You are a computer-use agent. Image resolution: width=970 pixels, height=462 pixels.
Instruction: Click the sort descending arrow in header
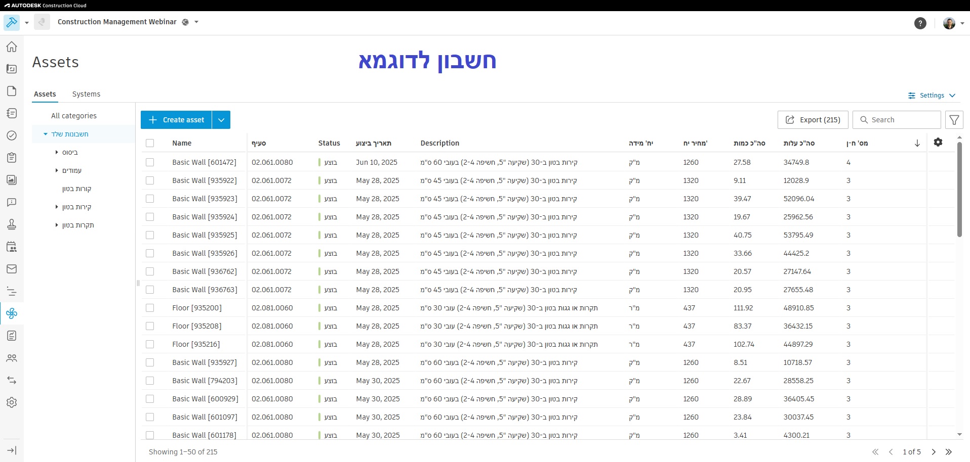pyautogui.click(x=917, y=143)
